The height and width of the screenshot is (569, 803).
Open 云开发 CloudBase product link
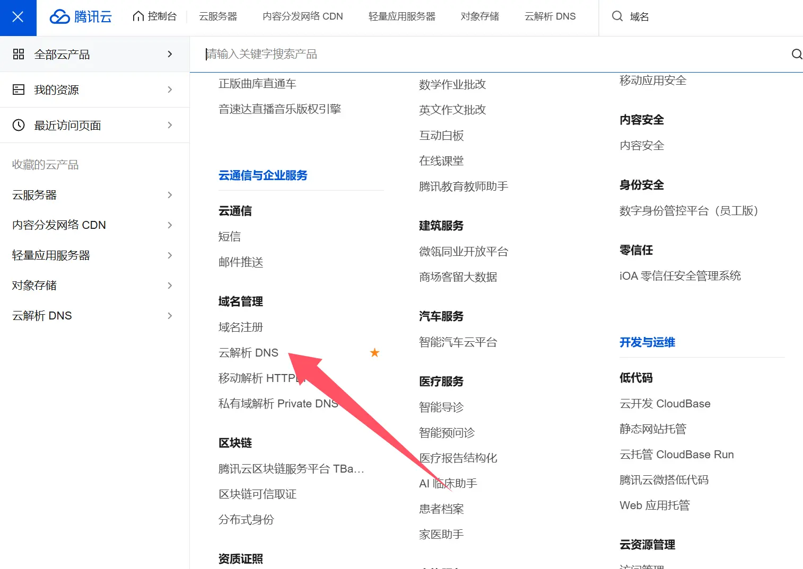tap(665, 404)
